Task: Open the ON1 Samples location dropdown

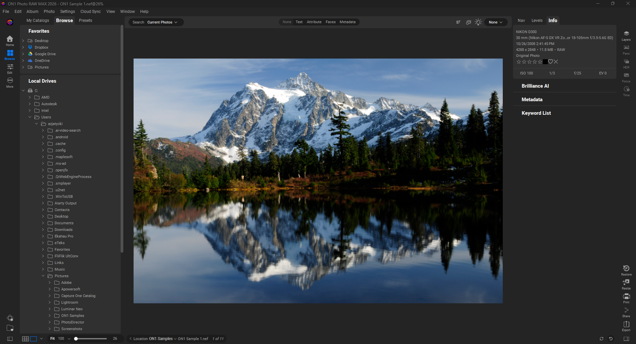Action: tap(163, 339)
